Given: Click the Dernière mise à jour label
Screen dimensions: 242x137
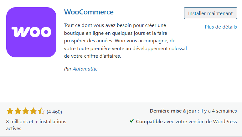Looking at the screenshot, I should click(174, 111).
